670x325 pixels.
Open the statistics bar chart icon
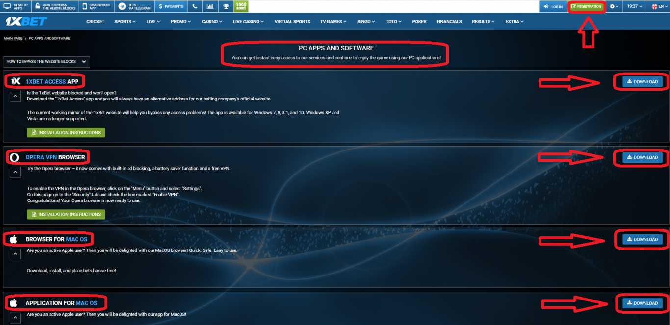point(210,6)
